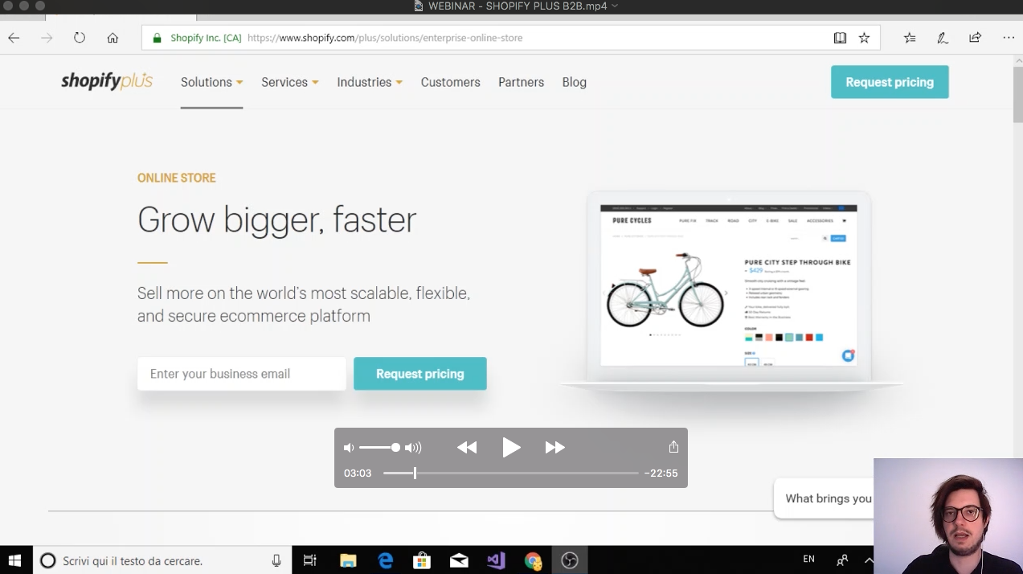Share this page with the share icon
The width and height of the screenshot is (1023, 574).
975,38
